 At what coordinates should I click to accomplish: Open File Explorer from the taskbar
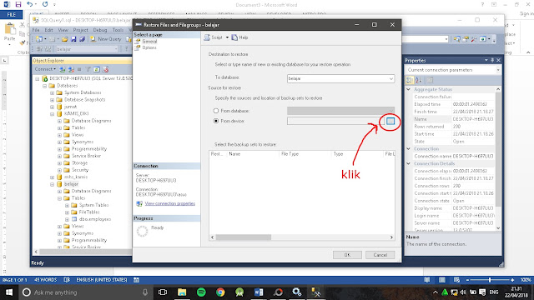coord(182,292)
